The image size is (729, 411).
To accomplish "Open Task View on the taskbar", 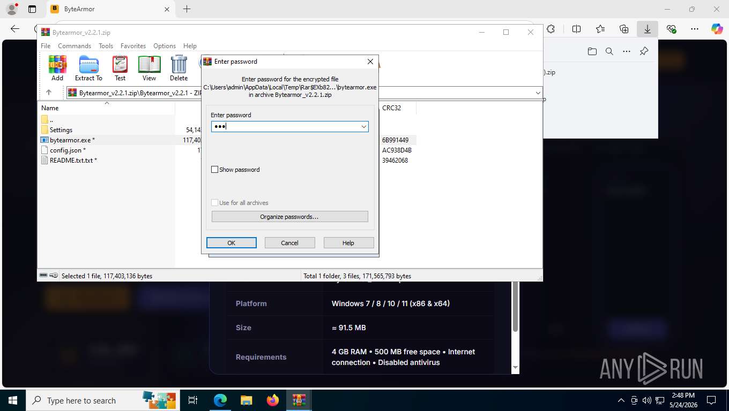I will [193, 400].
